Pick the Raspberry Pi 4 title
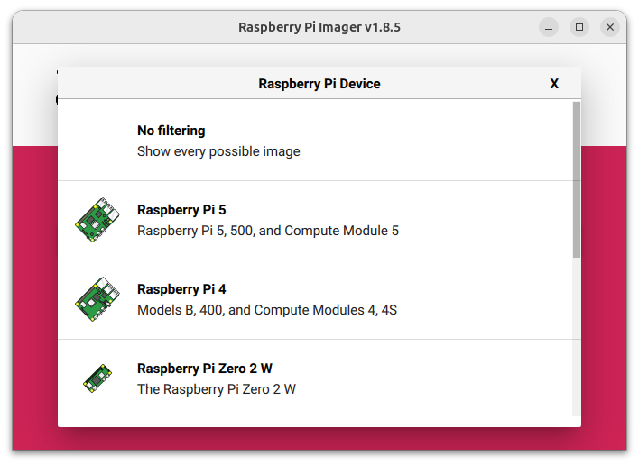Image resolution: width=639 pixels, height=465 pixels. [x=181, y=289]
